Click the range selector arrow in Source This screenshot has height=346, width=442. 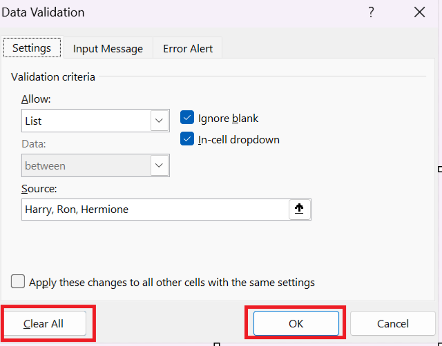[x=300, y=210]
